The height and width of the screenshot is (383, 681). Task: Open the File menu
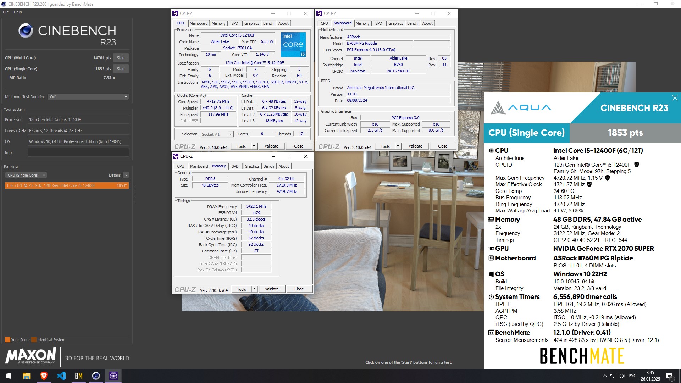click(x=6, y=12)
